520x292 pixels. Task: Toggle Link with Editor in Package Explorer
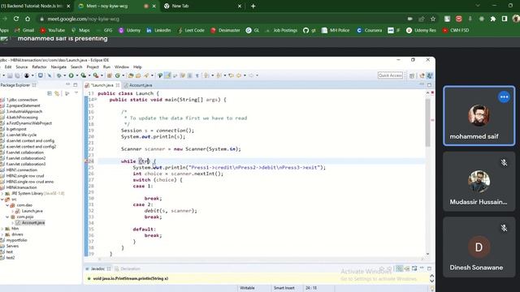point(57,93)
